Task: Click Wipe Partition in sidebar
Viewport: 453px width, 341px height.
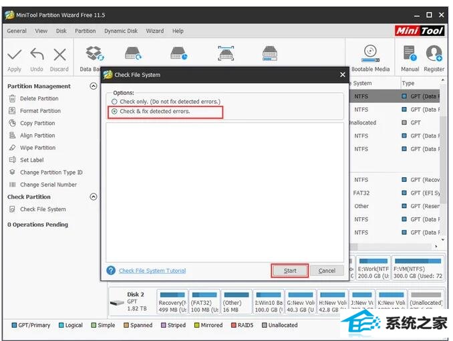Action: click(x=37, y=148)
